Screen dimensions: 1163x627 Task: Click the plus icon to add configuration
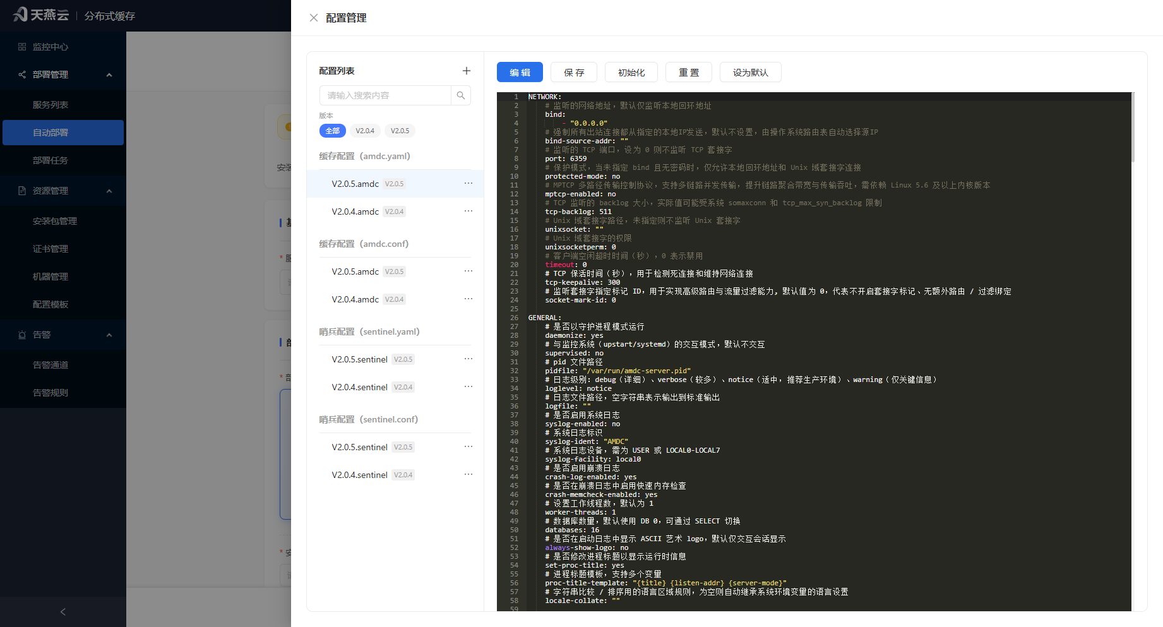pos(466,71)
